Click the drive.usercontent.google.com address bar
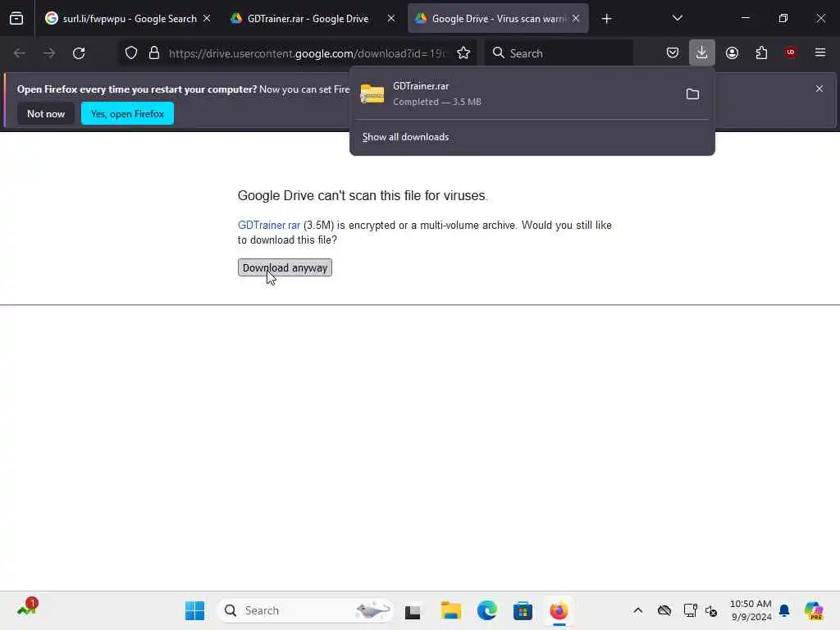Image resolution: width=840 pixels, height=630 pixels. pos(307,53)
